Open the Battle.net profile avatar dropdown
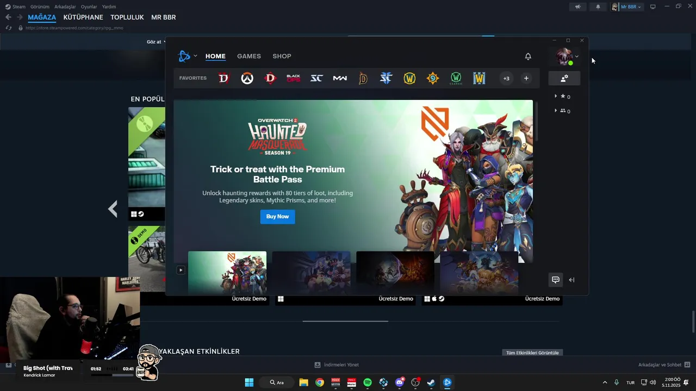This screenshot has height=391, width=696. (x=566, y=56)
